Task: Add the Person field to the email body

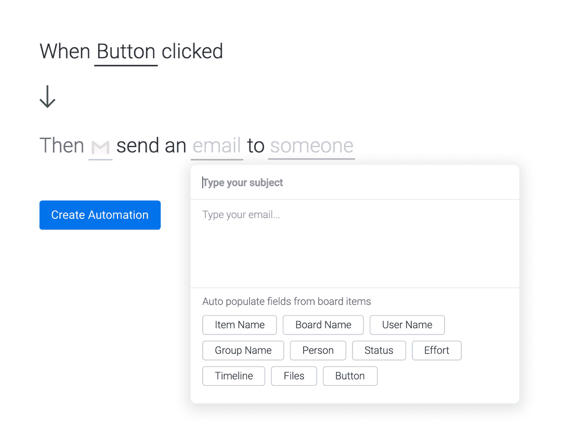Action: (x=318, y=350)
